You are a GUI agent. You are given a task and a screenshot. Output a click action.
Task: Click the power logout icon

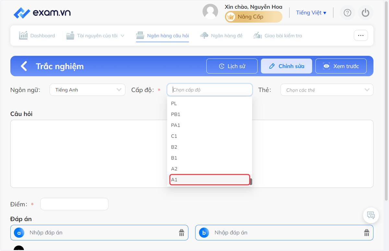pos(366,13)
